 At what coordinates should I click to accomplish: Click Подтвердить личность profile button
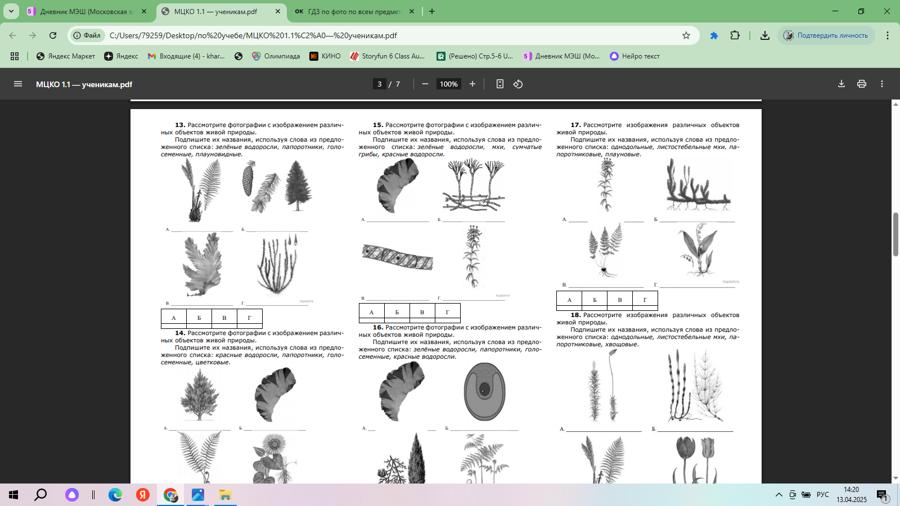pyautogui.click(x=826, y=35)
